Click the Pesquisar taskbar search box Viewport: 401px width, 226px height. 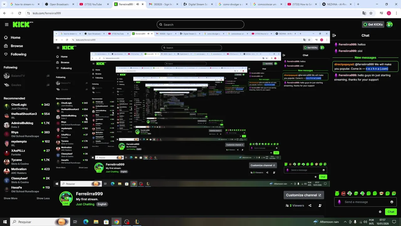click(39, 222)
